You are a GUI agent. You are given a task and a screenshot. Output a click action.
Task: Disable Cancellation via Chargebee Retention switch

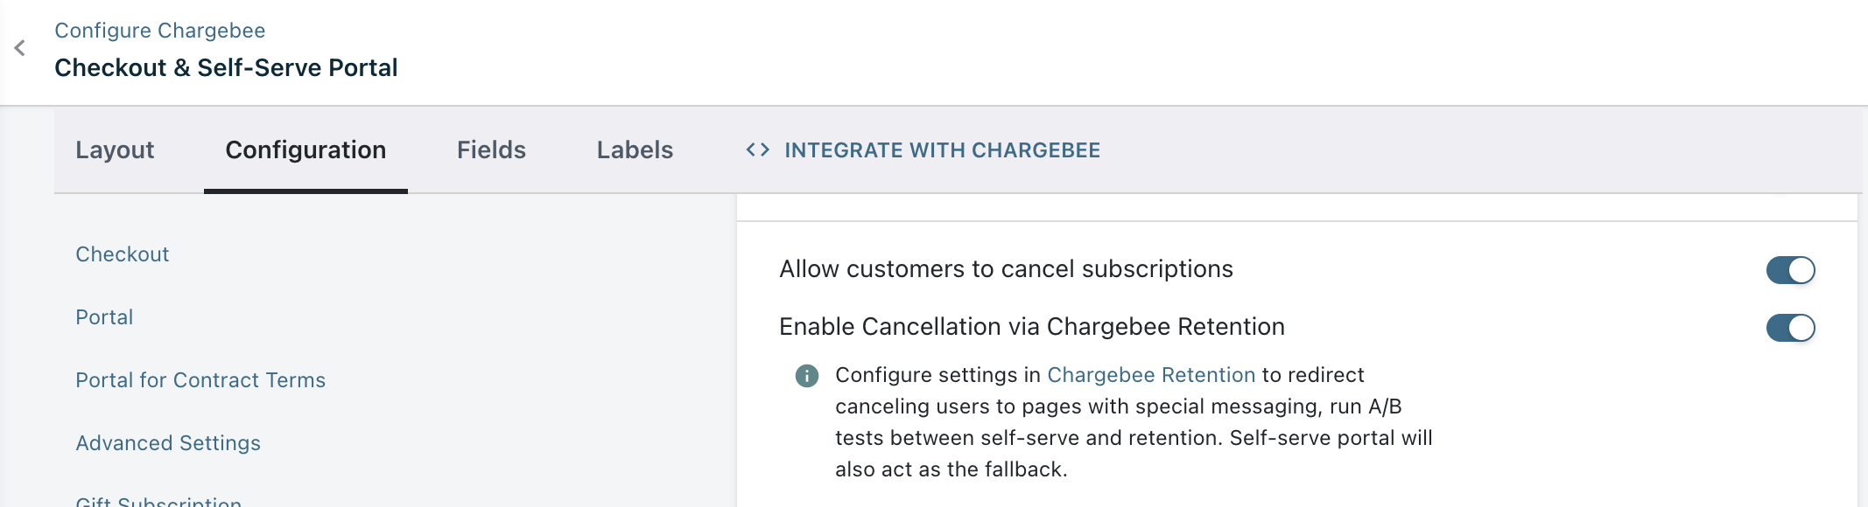click(x=1790, y=328)
